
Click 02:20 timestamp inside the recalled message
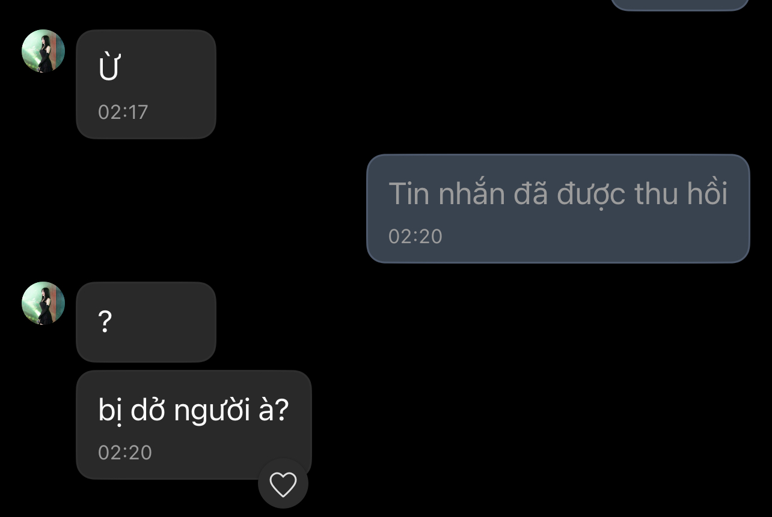tap(415, 237)
